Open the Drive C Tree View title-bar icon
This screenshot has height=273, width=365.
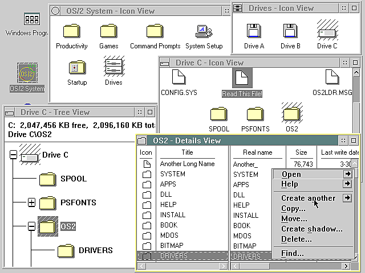pyautogui.click(x=10, y=113)
